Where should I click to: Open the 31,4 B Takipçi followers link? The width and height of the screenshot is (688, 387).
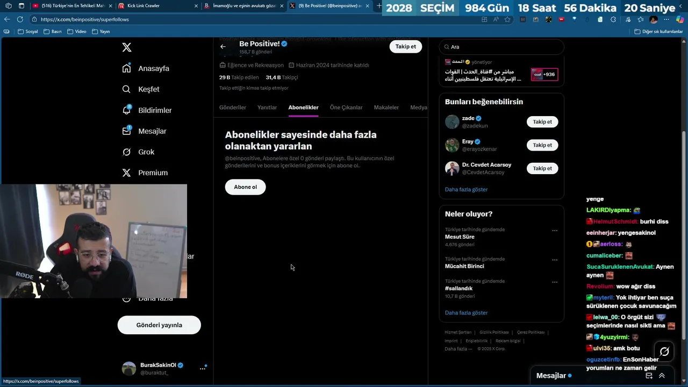coord(282,77)
